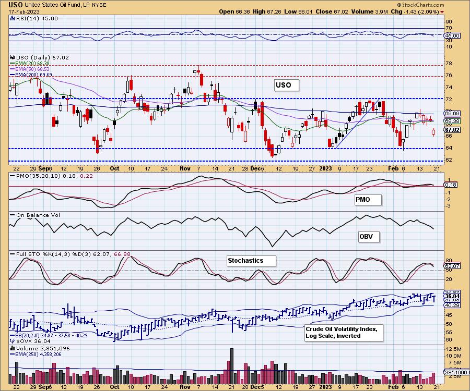Click the 45.00 RSI value tag
The height and width of the screenshot is (391, 470).
pyautogui.click(x=453, y=35)
